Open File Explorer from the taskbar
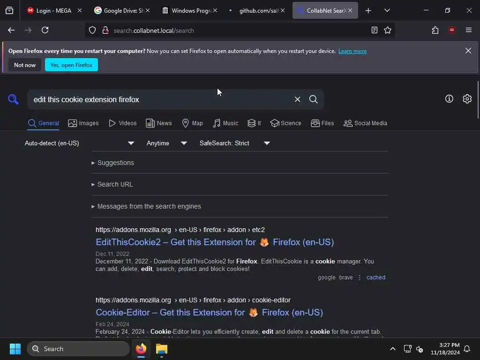 click(x=162, y=349)
